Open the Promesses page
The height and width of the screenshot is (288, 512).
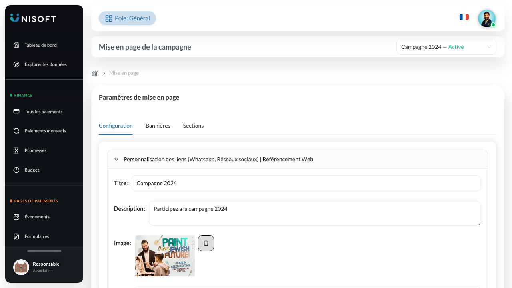[x=44, y=150]
